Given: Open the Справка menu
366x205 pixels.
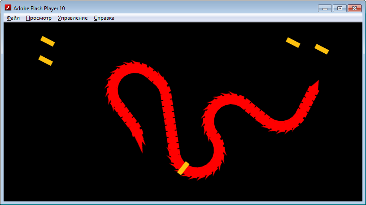Looking at the screenshot, I should coord(104,18).
